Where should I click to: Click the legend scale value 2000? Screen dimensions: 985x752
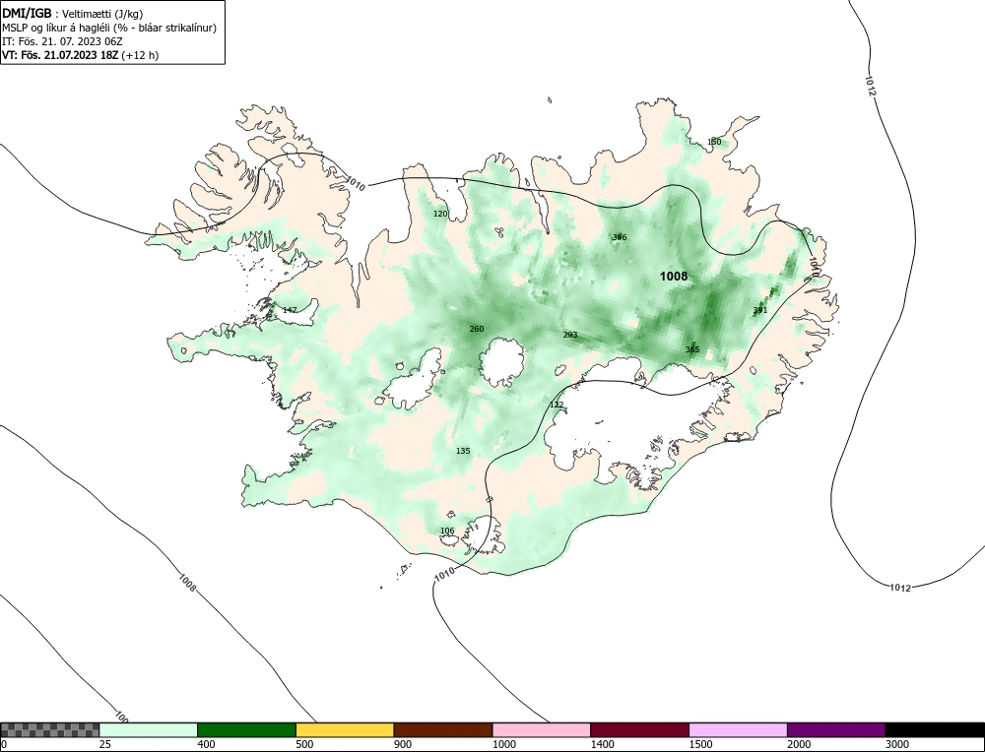tap(799, 744)
